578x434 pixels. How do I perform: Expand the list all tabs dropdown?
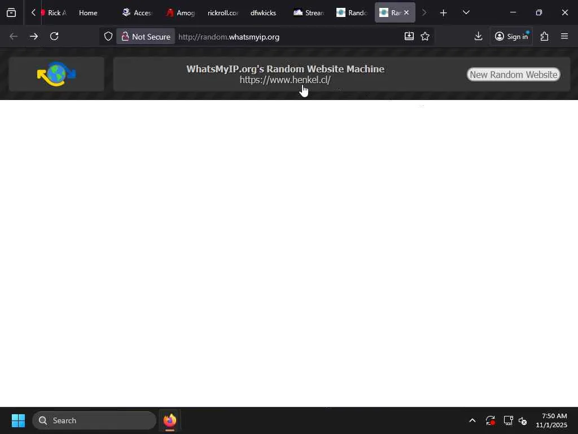coord(466,12)
